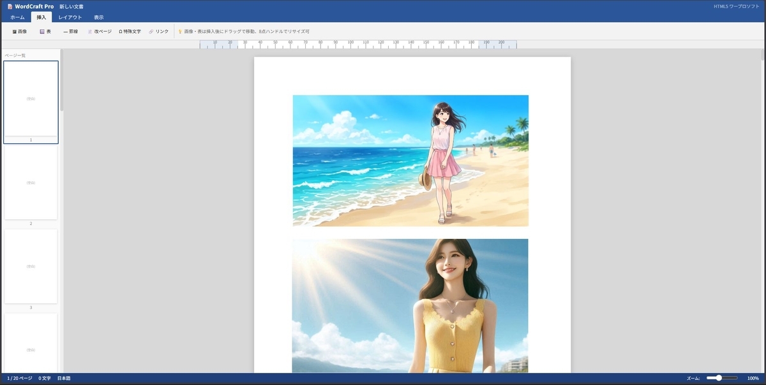This screenshot has width=766, height=385.
Task: Add a page break with 改ページ
Action: coord(100,31)
